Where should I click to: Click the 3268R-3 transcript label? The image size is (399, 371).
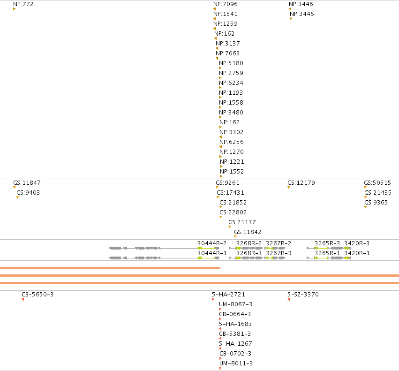[x=249, y=253]
